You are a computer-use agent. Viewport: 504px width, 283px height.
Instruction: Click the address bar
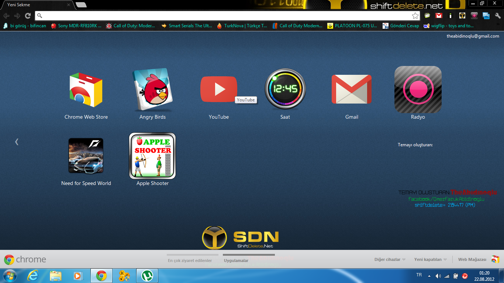(x=228, y=15)
